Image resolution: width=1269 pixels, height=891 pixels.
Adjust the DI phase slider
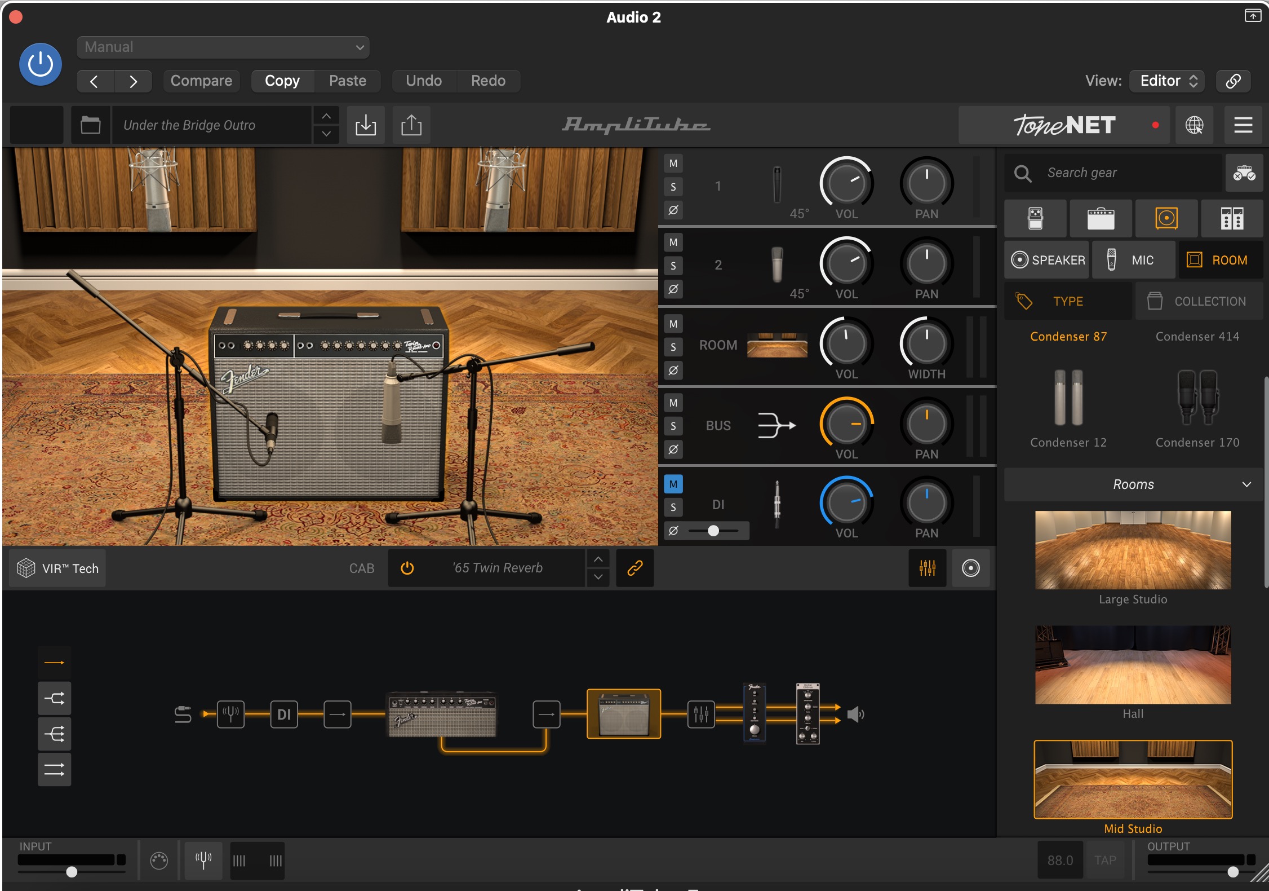pos(713,531)
